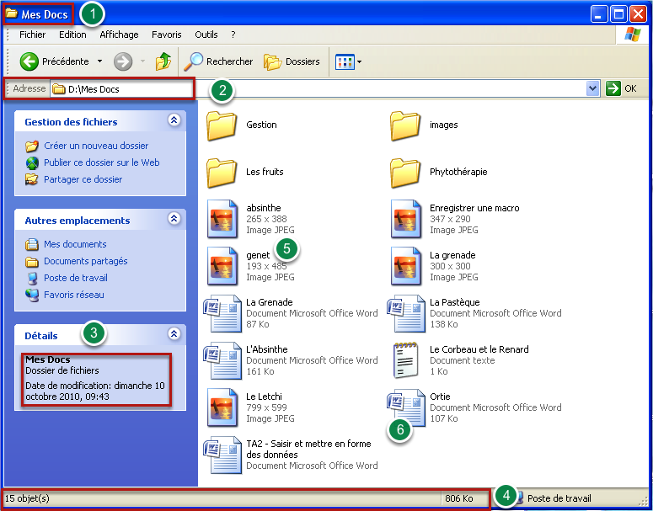Collapse the Autres emplacements panel

coord(174,219)
